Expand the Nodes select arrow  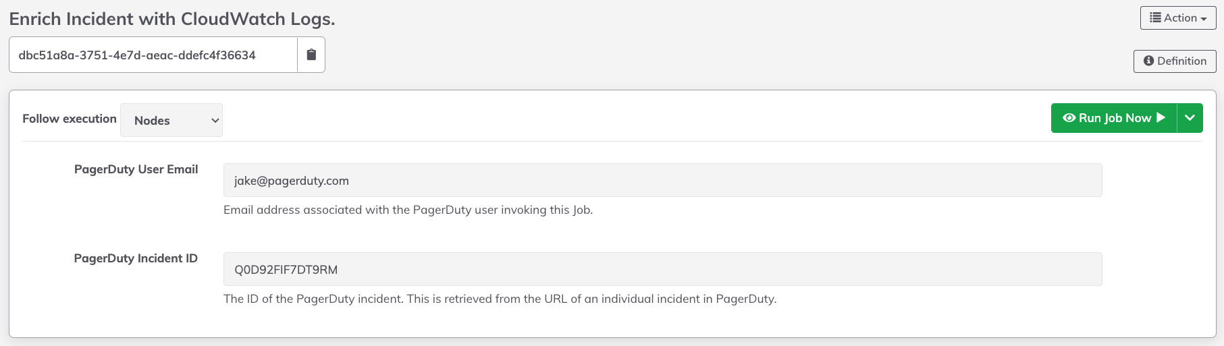click(215, 121)
